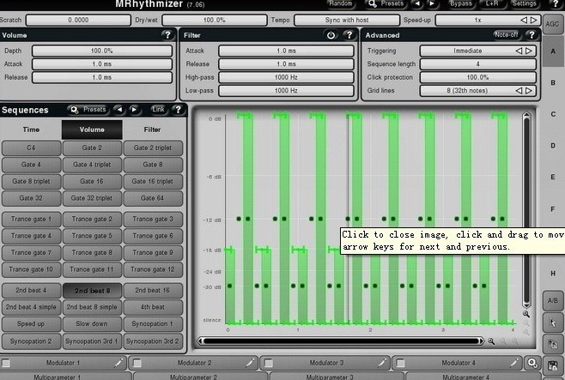Apply the Trance gate 5 sequence
This screenshot has height=380, width=565.
[x=92, y=236]
